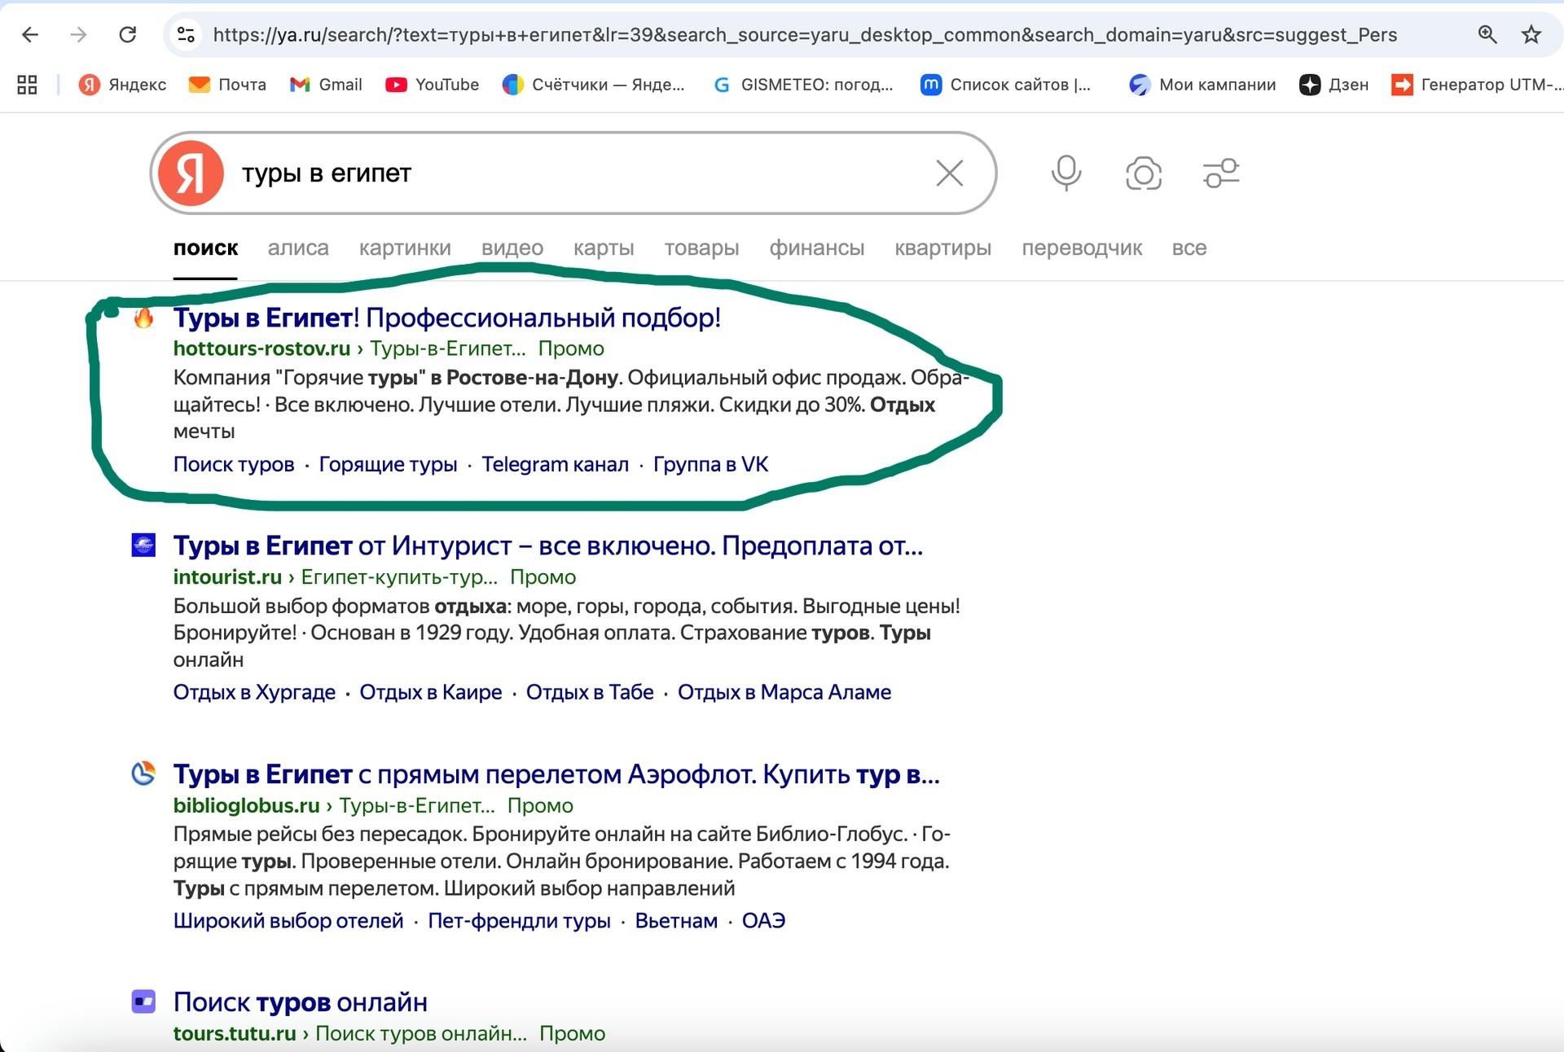Image resolution: width=1564 pixels, height=1052 pixels.
Task: Open the Gmail bookmark
Action: click(x=326, y=85)
